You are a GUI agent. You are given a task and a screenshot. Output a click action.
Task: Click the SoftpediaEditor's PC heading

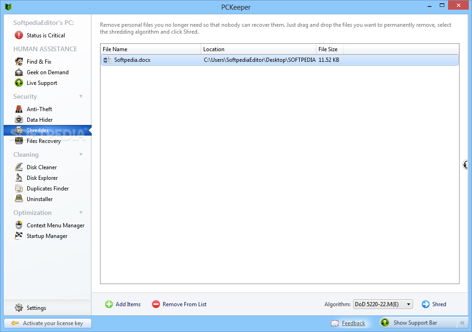(44, 23)
